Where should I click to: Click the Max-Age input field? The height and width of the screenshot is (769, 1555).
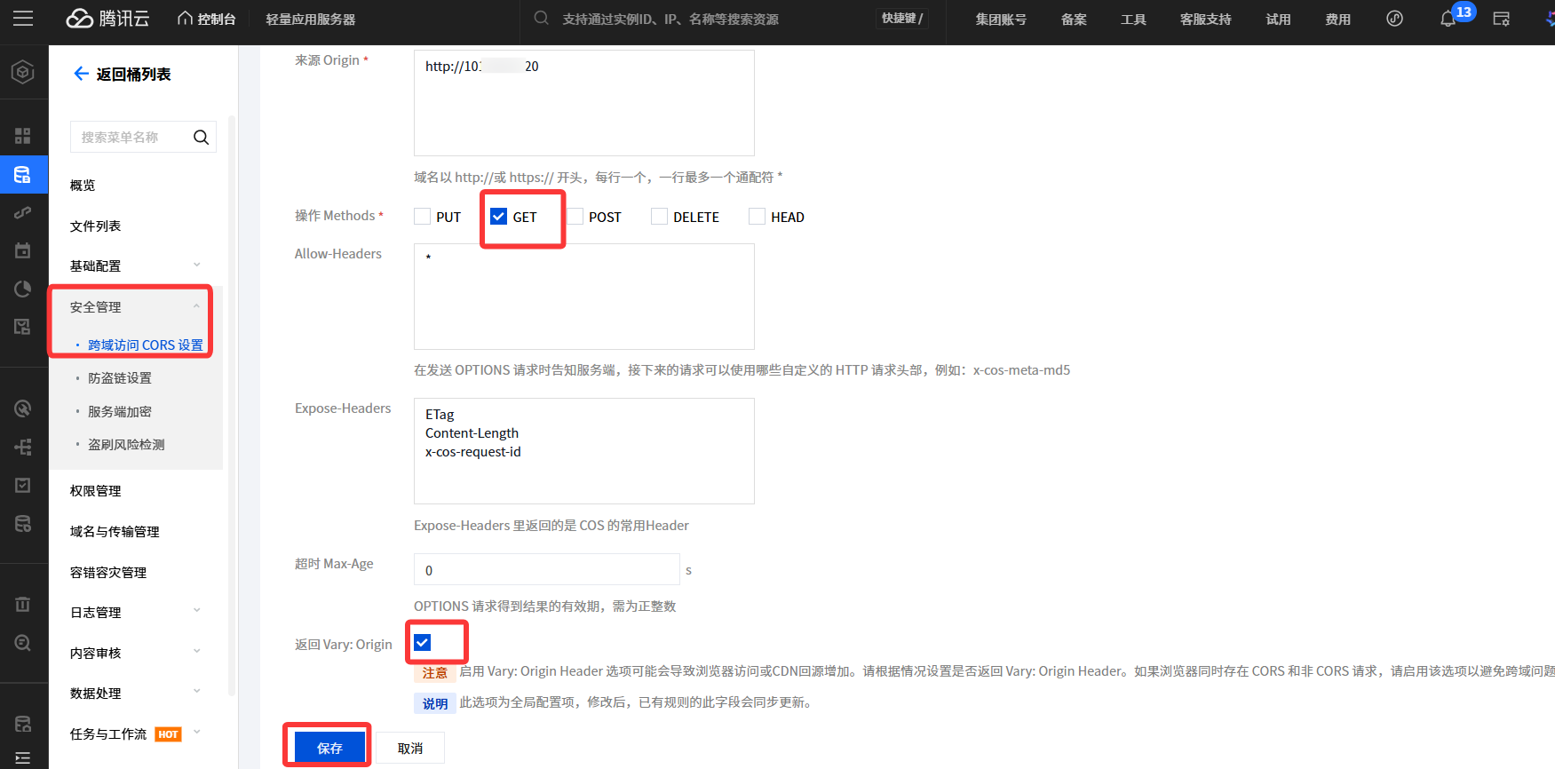(x=546, y=570)
